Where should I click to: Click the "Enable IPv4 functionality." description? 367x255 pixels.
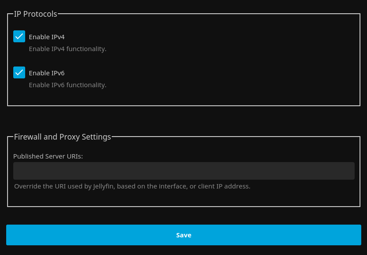(x=68, y=49)
